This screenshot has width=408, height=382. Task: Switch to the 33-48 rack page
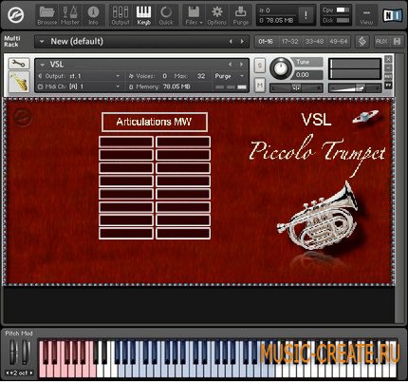[314, 42]
